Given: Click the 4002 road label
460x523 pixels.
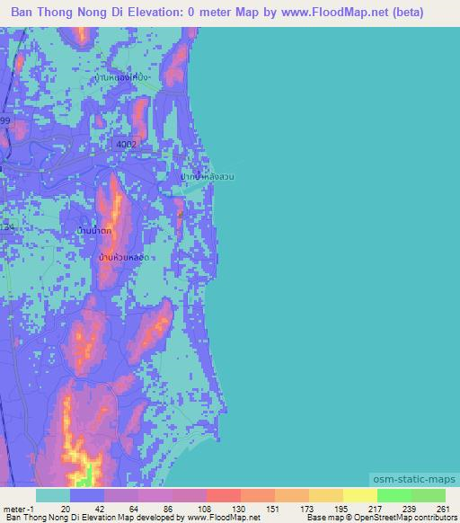Looking at the screenshot, I should (x=126, y=144).
